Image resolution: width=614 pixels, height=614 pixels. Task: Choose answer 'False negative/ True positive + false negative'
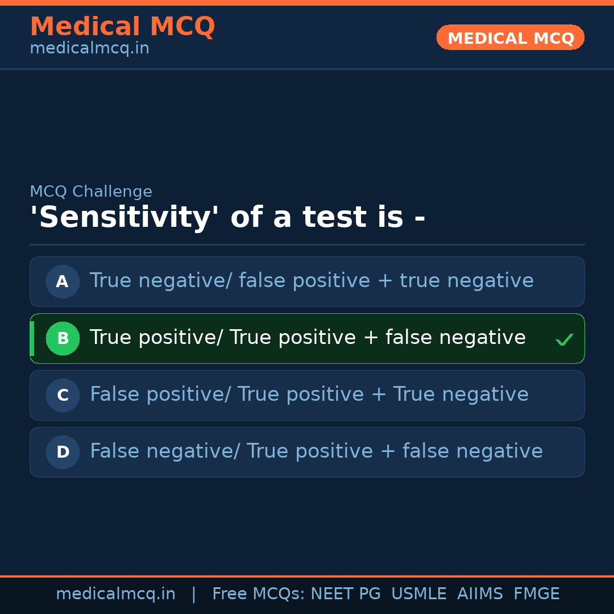[x=316, y=451]
